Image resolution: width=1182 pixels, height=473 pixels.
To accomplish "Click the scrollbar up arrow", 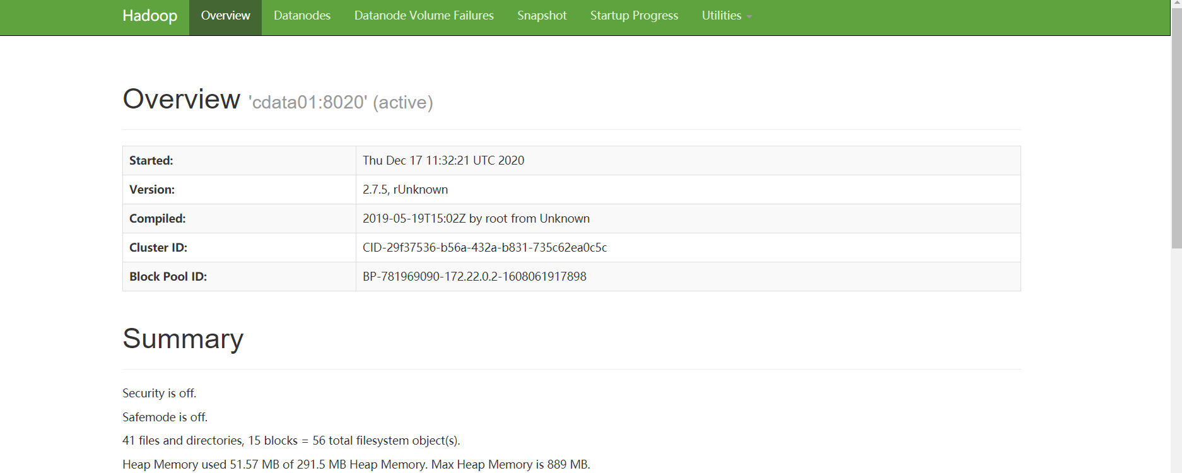I will [x=1176, y=4].
